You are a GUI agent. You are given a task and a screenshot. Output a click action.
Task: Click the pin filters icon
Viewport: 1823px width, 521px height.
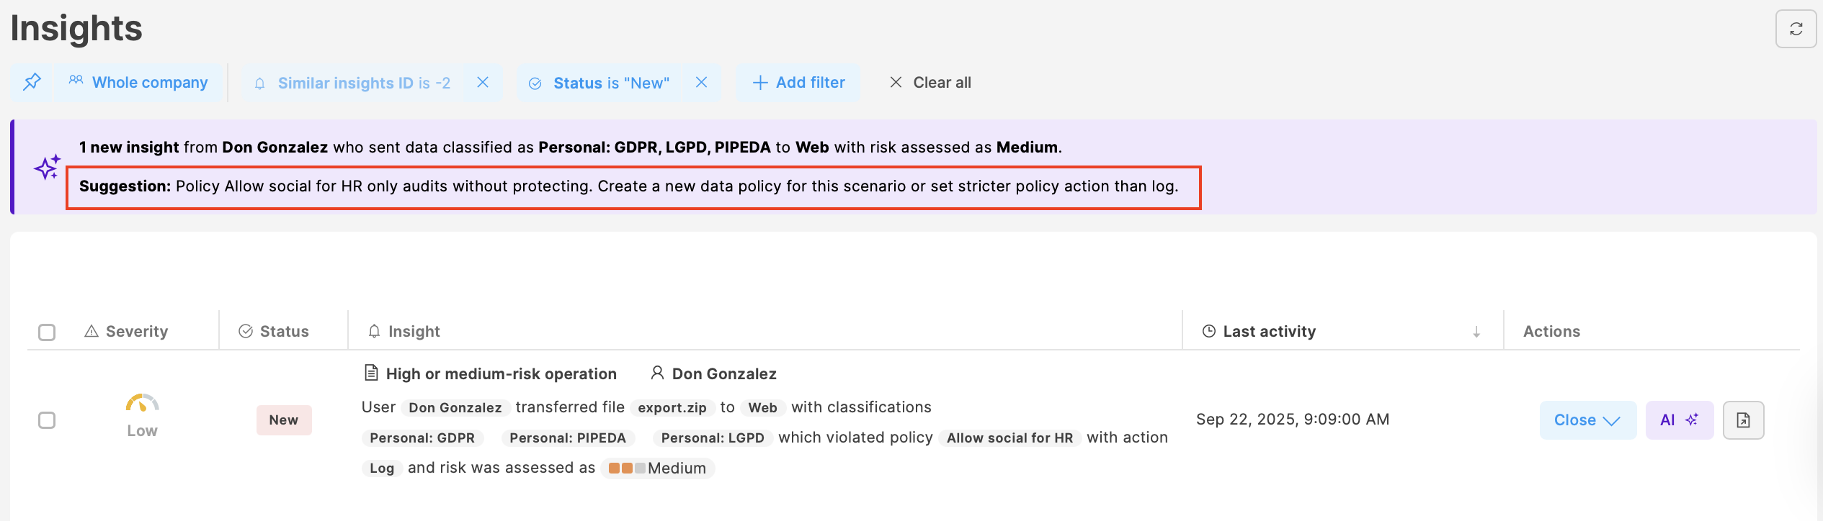point(32,83)
